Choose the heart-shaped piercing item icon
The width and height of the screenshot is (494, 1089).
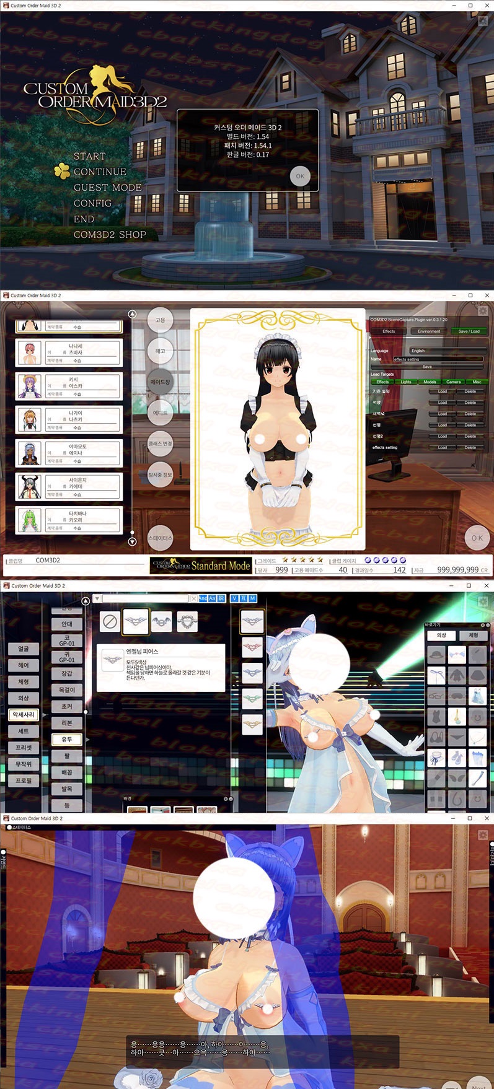187,621
